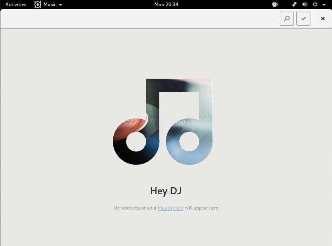Click the 'The contents of your' text

pyautogui.click(x=134, y=208)
